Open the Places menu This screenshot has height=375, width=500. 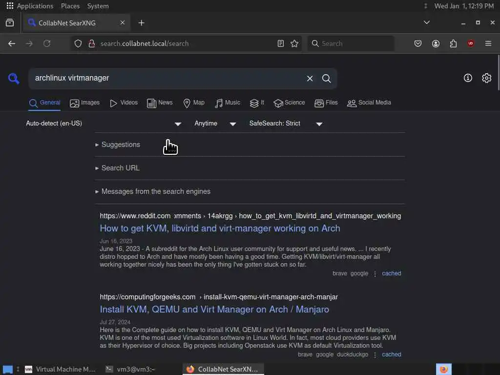point(70,6)
